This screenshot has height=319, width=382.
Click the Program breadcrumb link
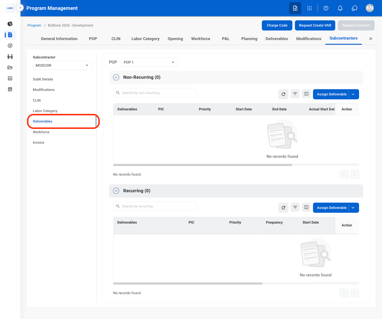pos(34,25)
